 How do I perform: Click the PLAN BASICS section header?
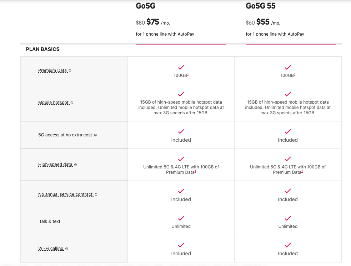pos(43,49)
